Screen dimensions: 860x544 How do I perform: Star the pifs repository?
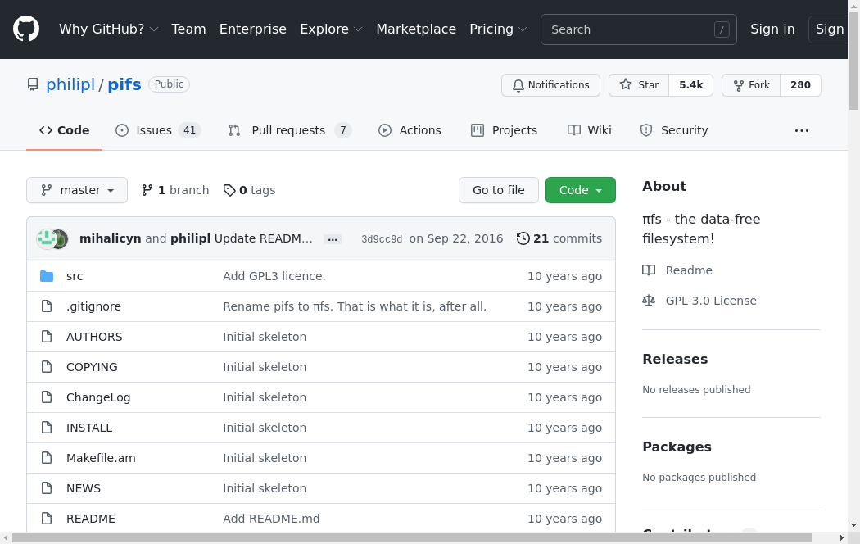[x=639, y=85]
